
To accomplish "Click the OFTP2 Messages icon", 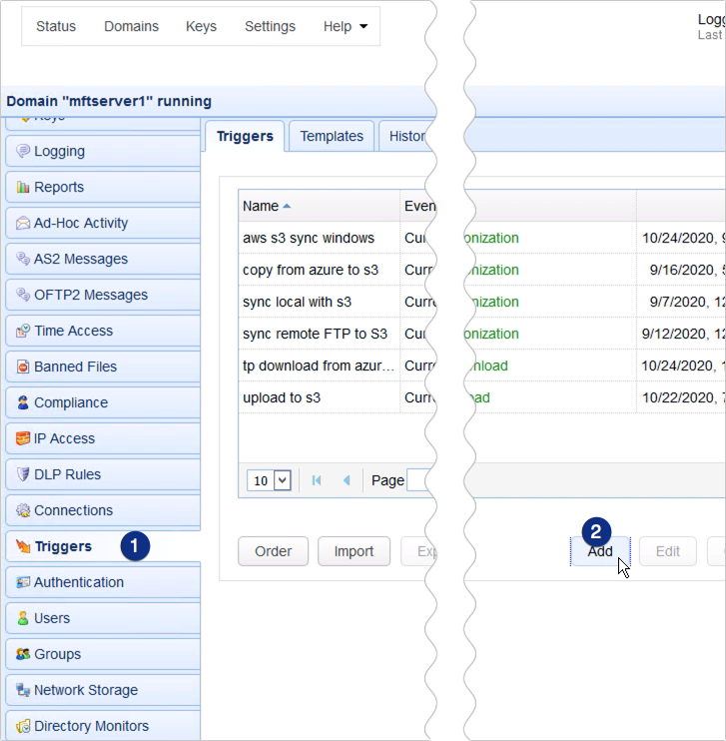I will coord(23,295).
